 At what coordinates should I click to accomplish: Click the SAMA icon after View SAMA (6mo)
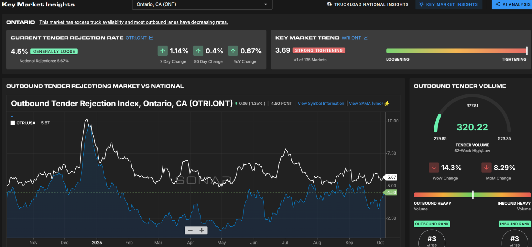tap(387, 104)
